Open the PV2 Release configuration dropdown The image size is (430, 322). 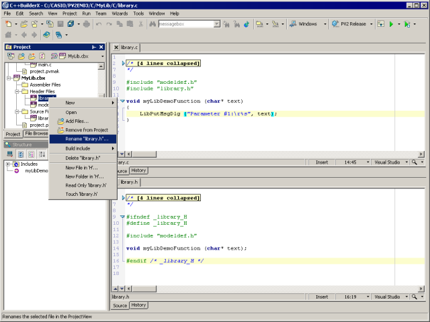tap(372, 24)
